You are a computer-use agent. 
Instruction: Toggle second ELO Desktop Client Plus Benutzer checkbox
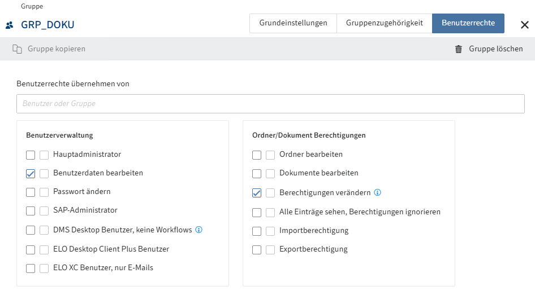coord(44,250)
